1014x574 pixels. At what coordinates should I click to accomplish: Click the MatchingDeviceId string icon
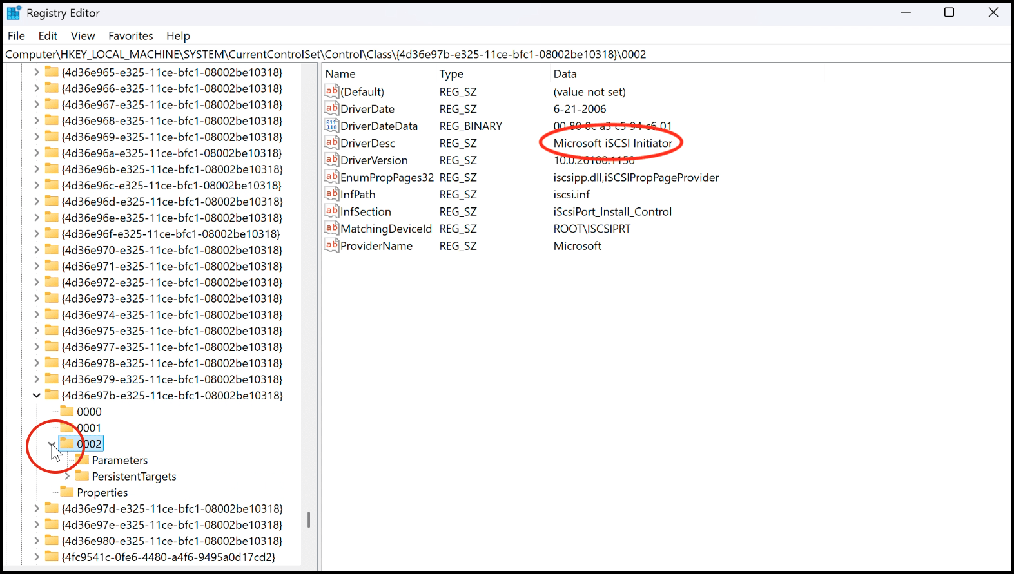(331, 228)
